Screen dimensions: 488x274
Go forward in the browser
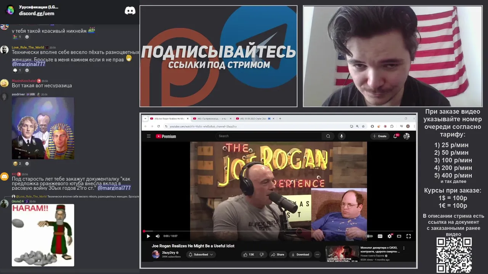tap(152, 126)
